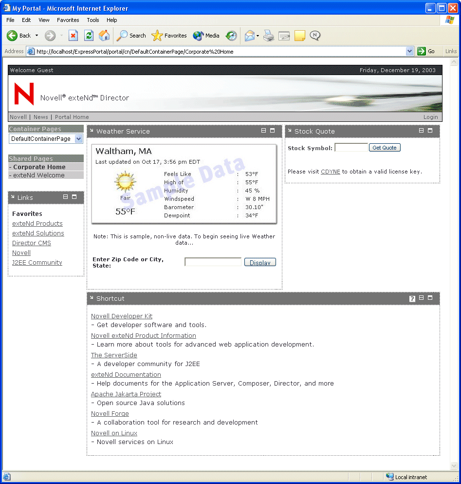The image size is (461, 484).
Task: Click the Novell portal nav link
Action: (x=18, y=117)
